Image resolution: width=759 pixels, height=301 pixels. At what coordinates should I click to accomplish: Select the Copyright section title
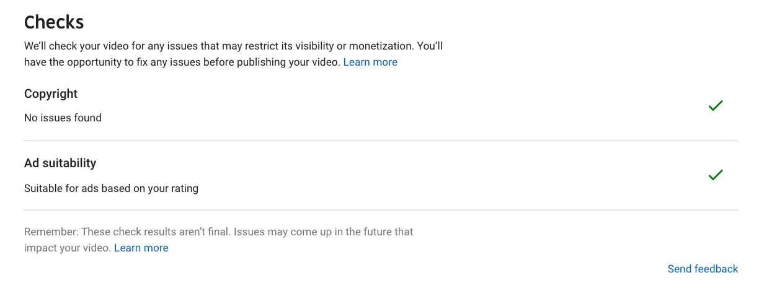(51, 94)
